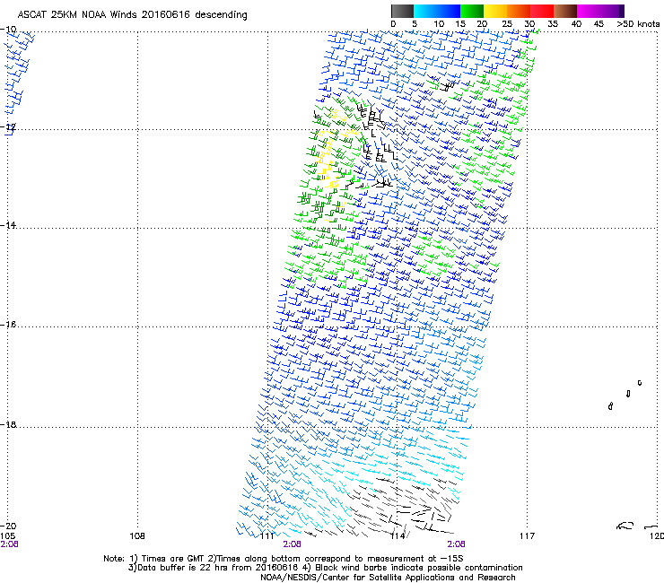The height and width of the screenshot is (583, 664).
Task: Click the 105 longitude axis label
Action: [7, 536]
